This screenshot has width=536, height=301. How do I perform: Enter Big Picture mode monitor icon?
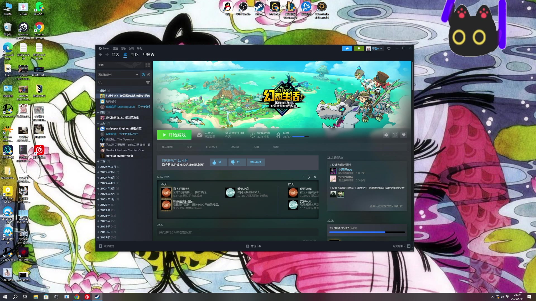(389, 48)
